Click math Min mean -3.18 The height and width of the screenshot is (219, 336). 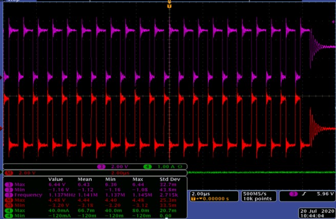(86, 205)
